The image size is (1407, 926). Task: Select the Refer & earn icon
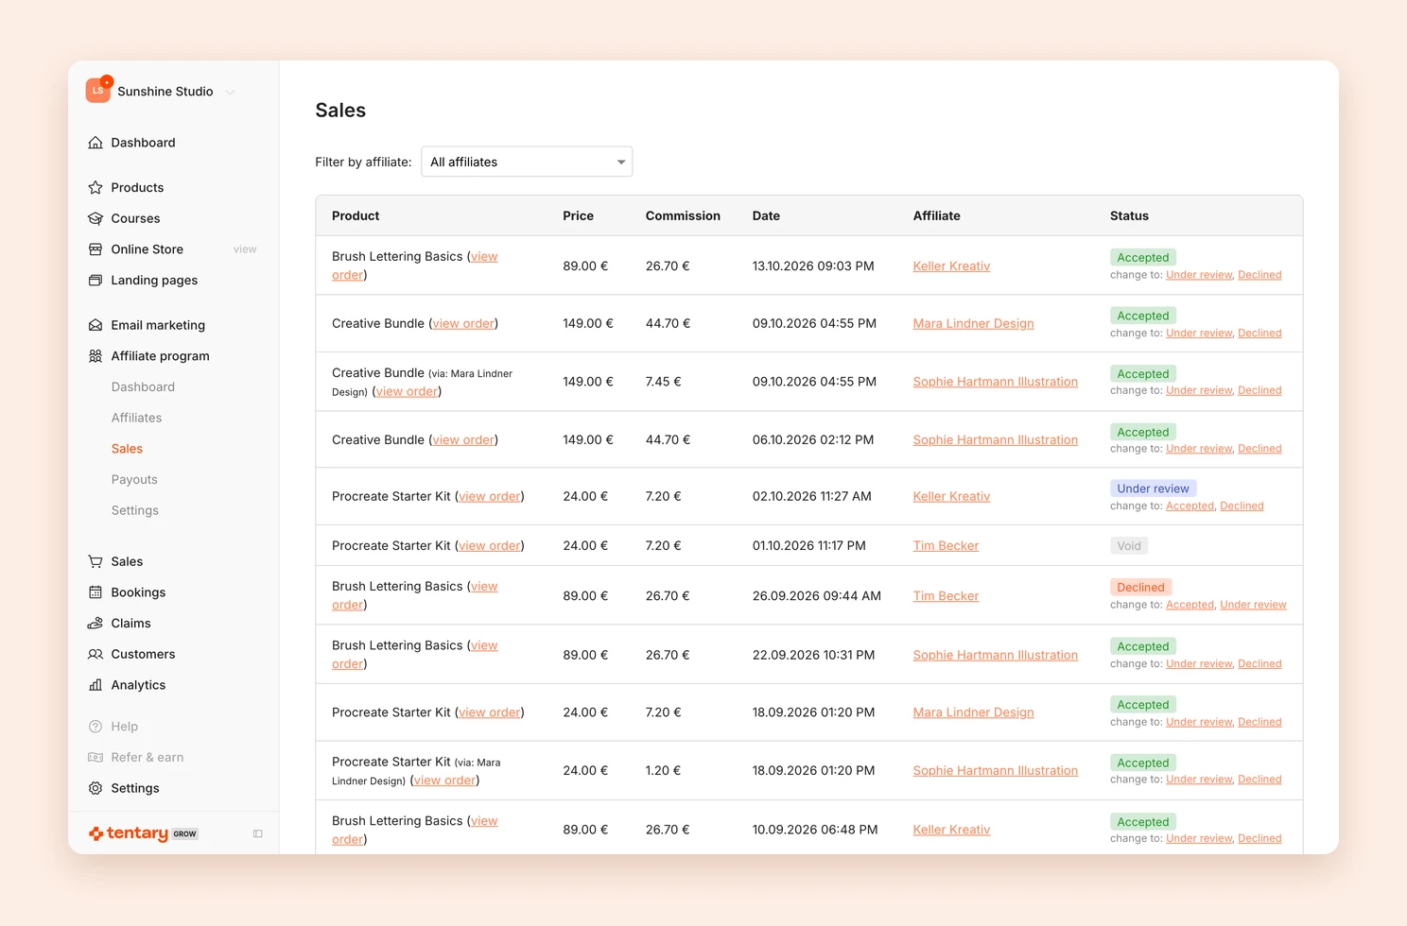[96, 758]
